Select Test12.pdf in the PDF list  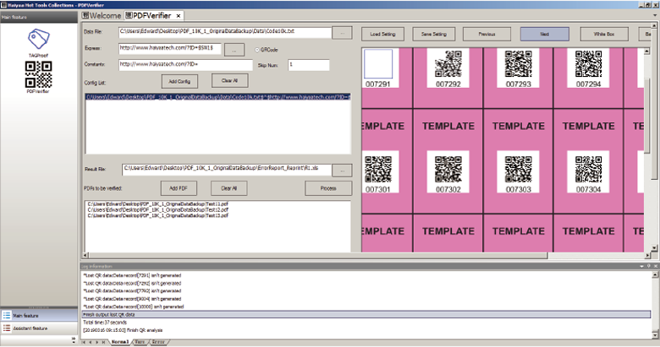[x=158, y=209]
